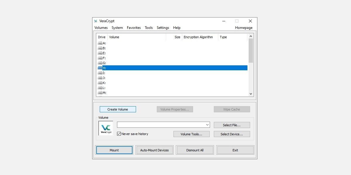Image resolution: width=351 pixels, height=175 pixels.
Task: Click the Volume column header
Action: [x=137, y=37]
